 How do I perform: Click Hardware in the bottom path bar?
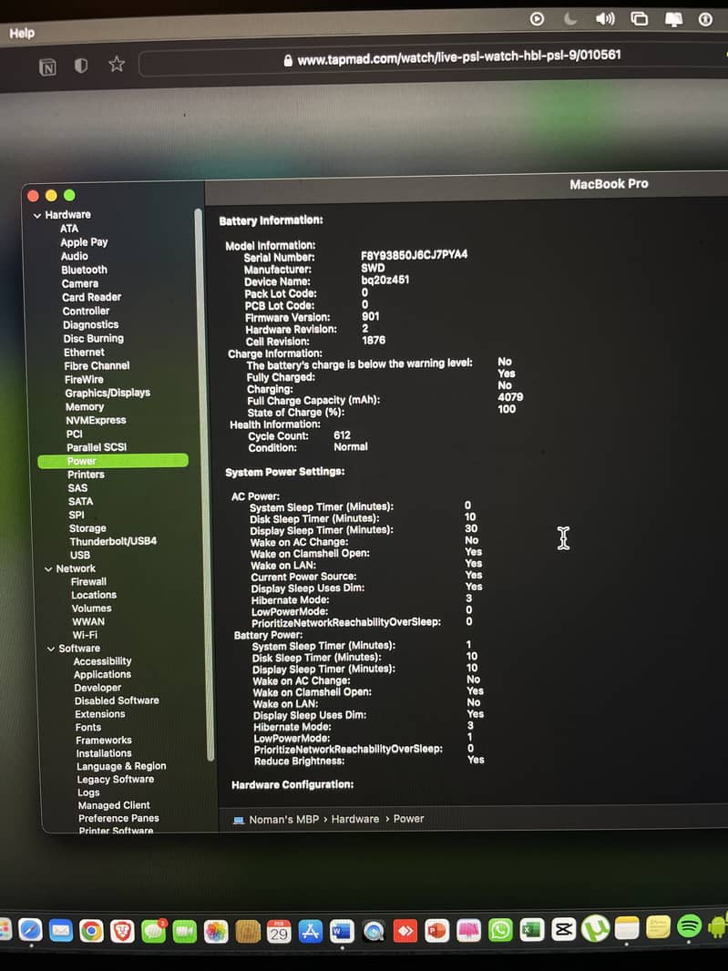tap(354, 819)
